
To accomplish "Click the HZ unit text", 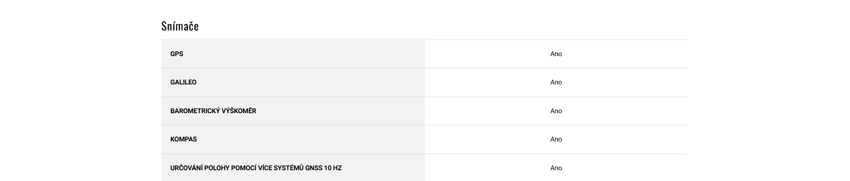I will click(337, 168).
